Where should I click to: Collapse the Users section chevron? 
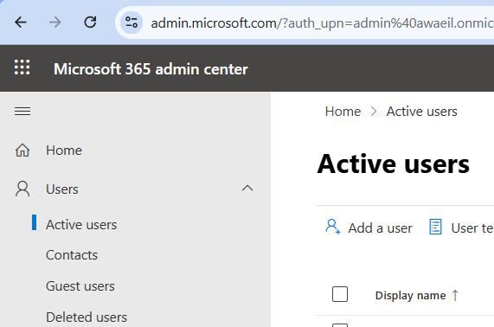pyautogui.click(x=247, y=189)
